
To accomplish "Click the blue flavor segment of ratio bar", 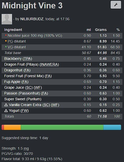I will click(x=112, y=127).
